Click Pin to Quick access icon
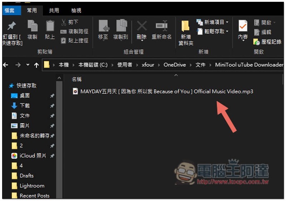This screenshot has height=201, width=286. (x=12, y=26)
